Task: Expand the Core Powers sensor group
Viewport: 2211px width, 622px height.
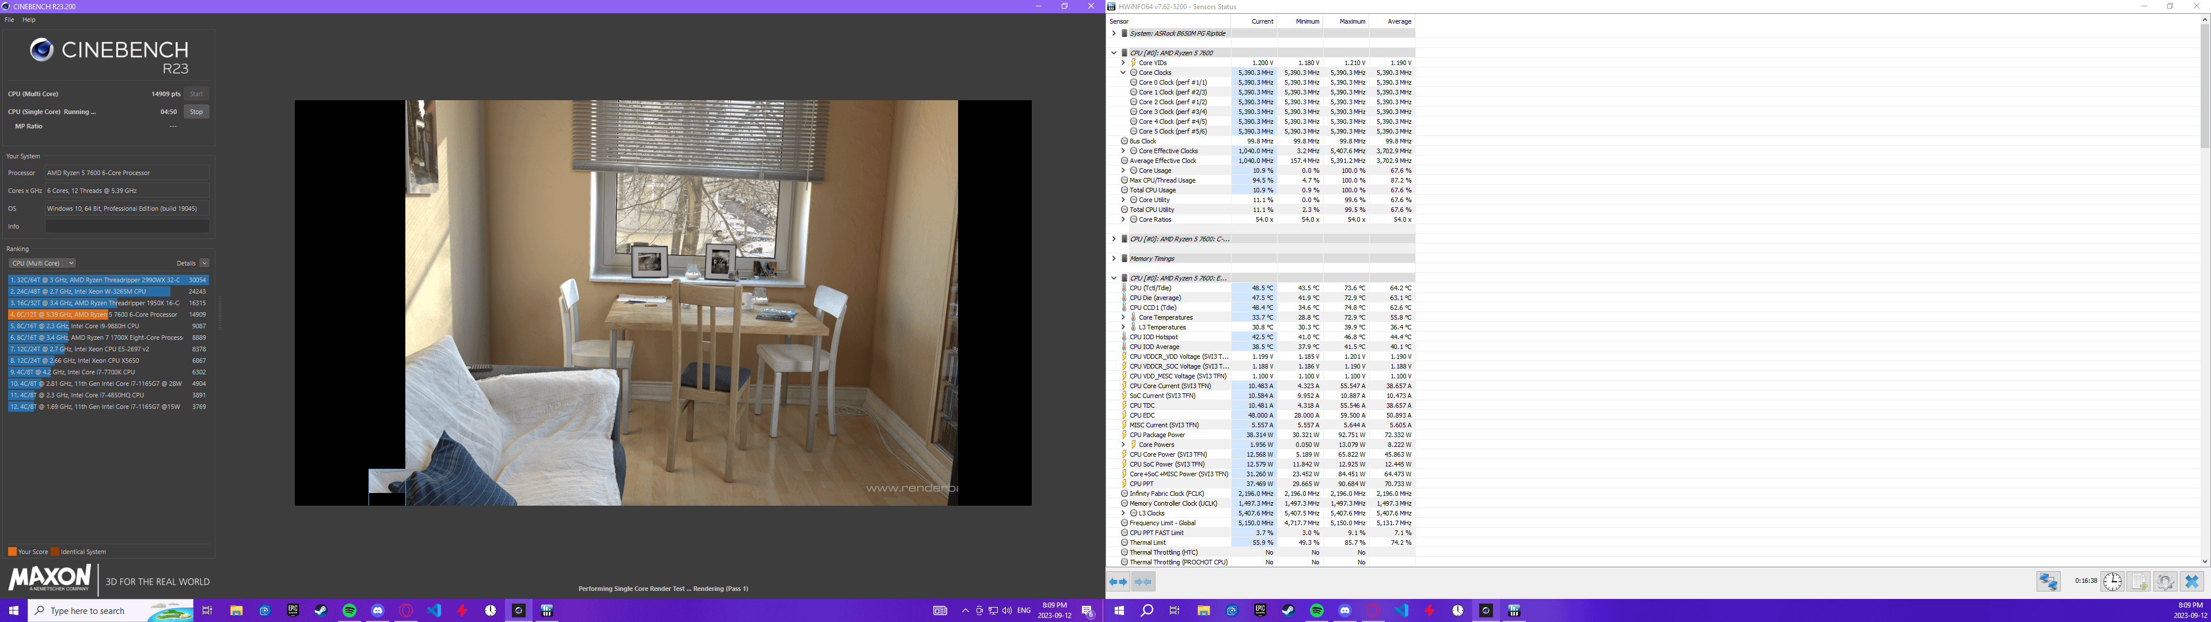Action: [1123, 445]
